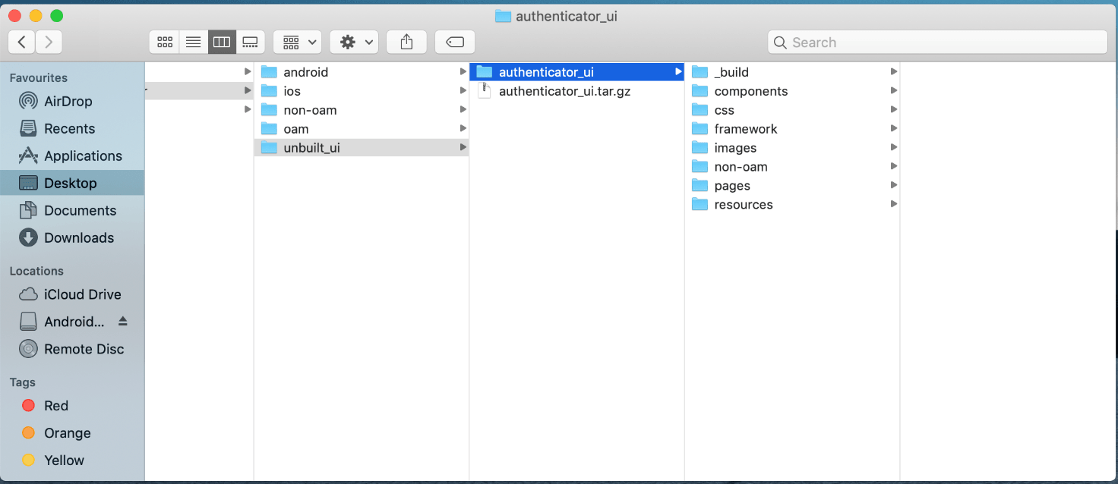
Task: Click the arrow beside _build folder
Action: click(894, 72)
